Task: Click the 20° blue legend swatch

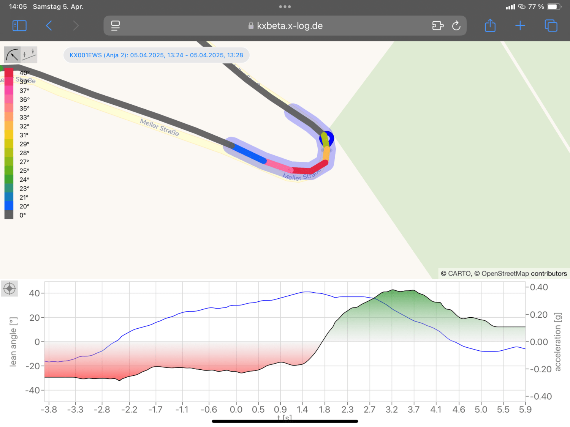Action: point(9,206)
